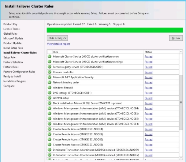
Task: Go to the Setup Role step
Action: [x=9, y=57]
